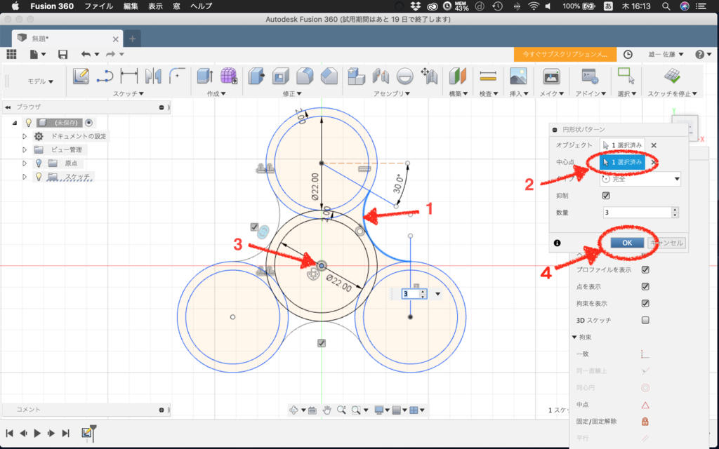Enable the 3D スケッチ checkbox

click(x=645, y=320)
